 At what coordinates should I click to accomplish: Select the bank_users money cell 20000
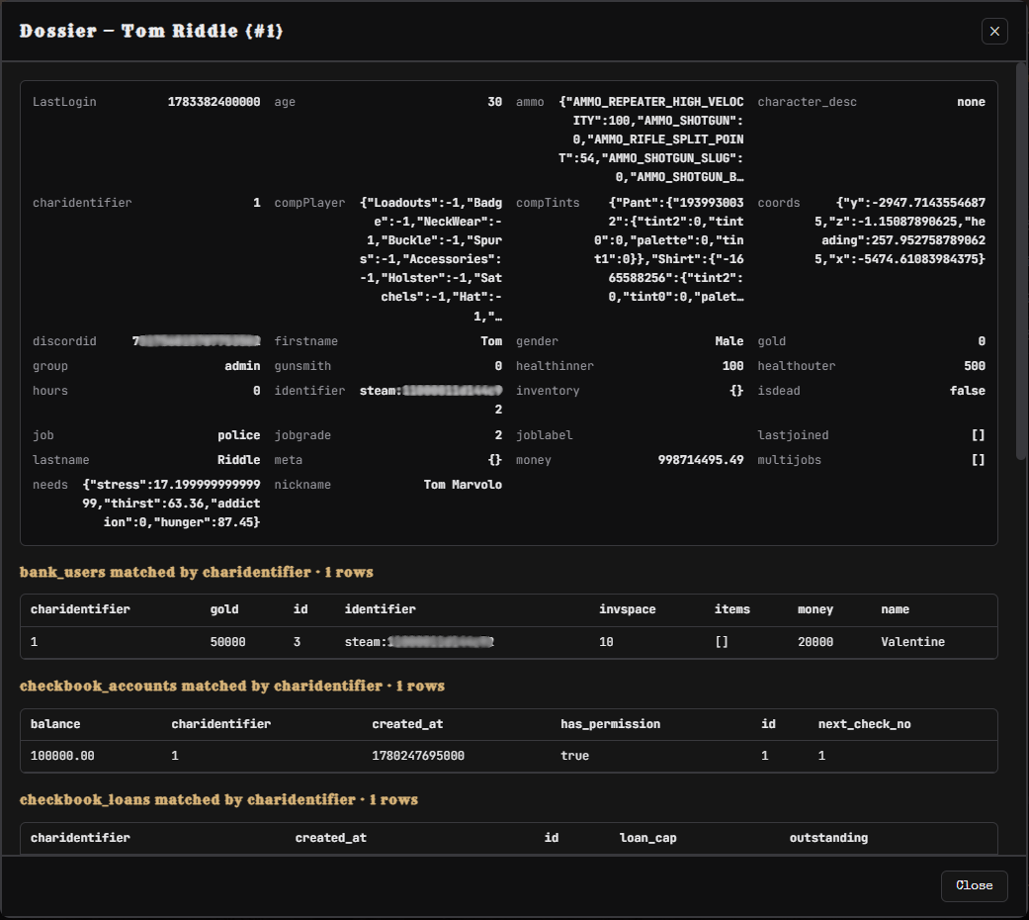(815, 642)
